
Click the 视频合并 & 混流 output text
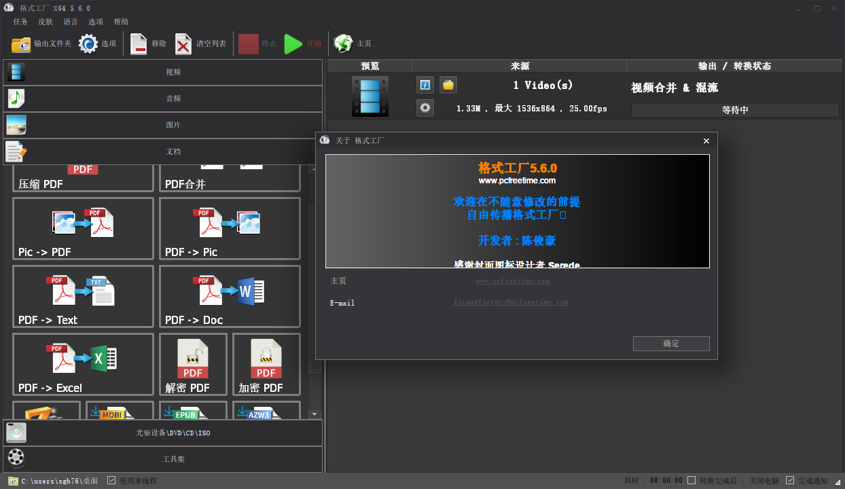point(675,88)
